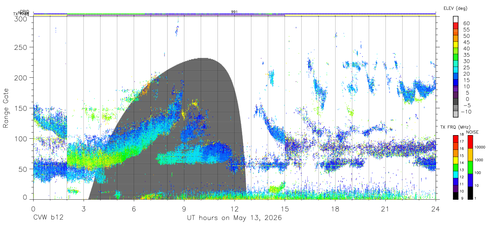The image size is (490, 226).
Task: Click the 'Range Gate' axis label
Action: (6, 108)
